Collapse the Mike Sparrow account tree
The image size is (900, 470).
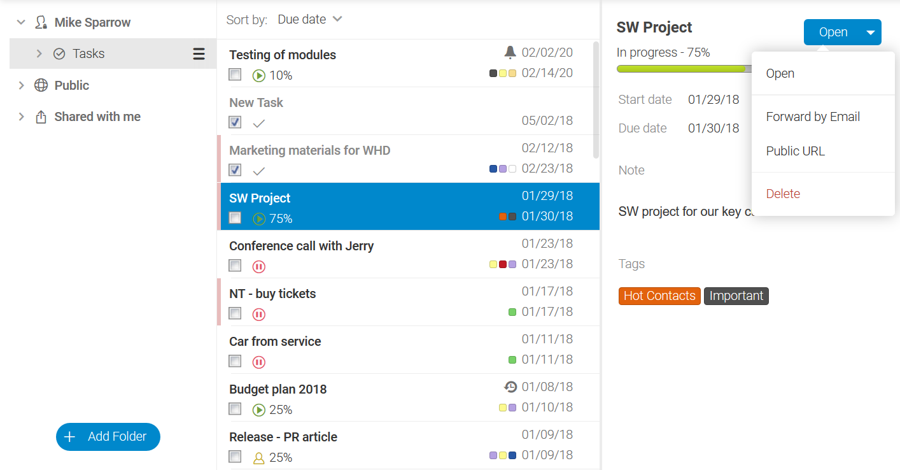[x=20, y=21]
